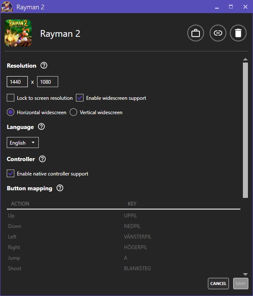Click the A key for Jump
Image resolution: width=253 pixels, height=296 pixels.
[x=126, y=258]
